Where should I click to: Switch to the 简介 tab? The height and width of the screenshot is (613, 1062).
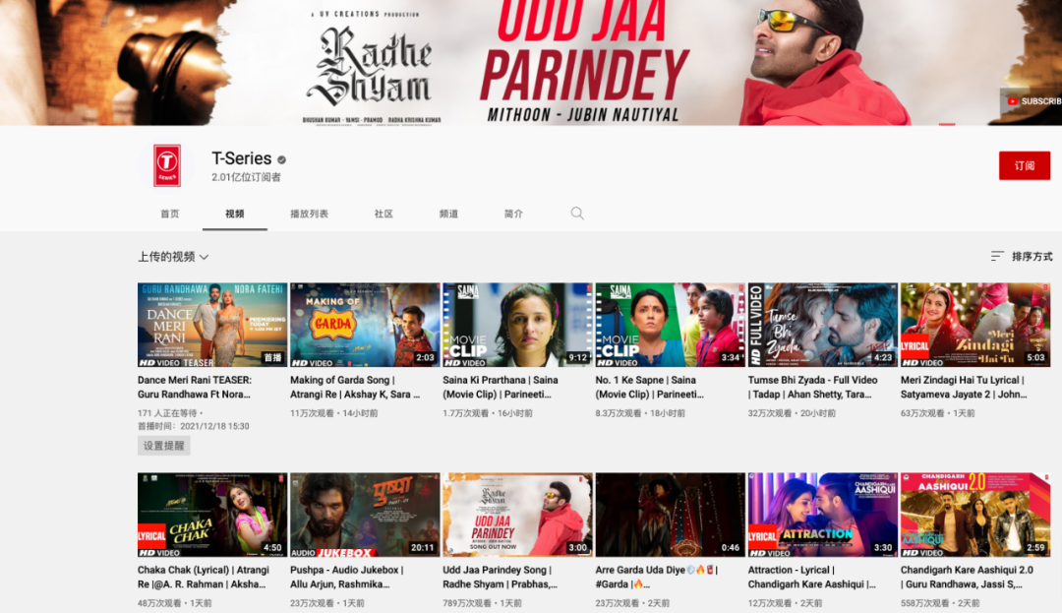coord(513,214)
